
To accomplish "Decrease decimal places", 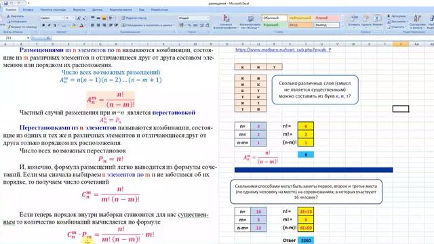I will [x=208, y=25].
